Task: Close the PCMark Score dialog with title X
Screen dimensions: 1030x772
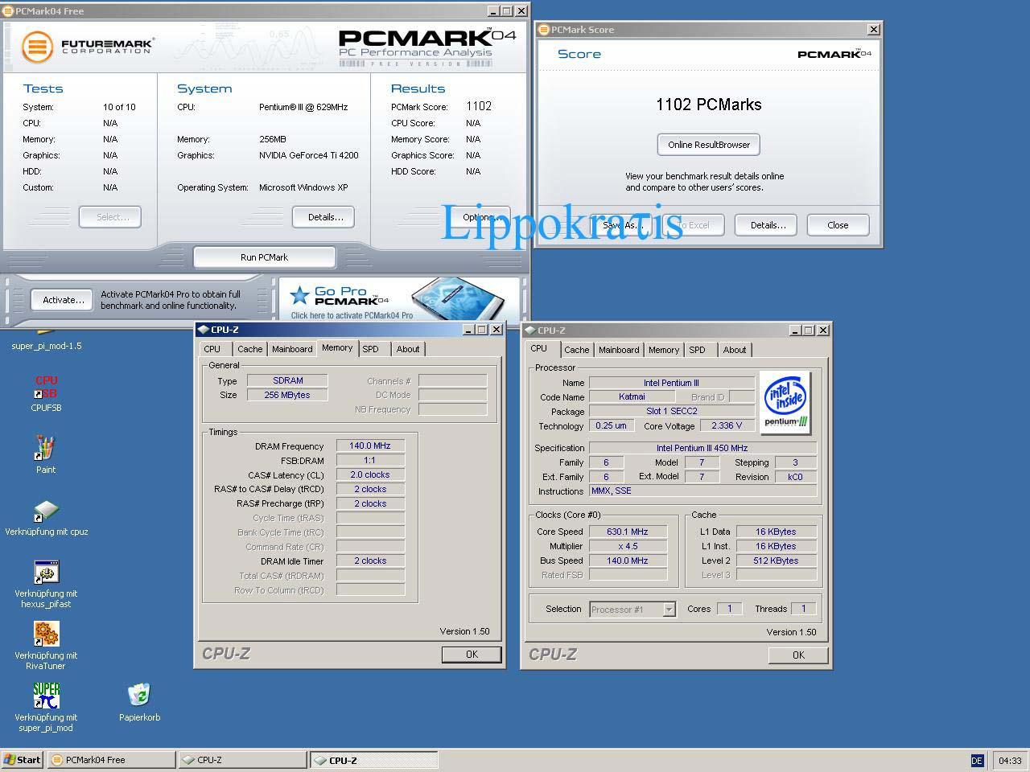Action: coord(873,30)
